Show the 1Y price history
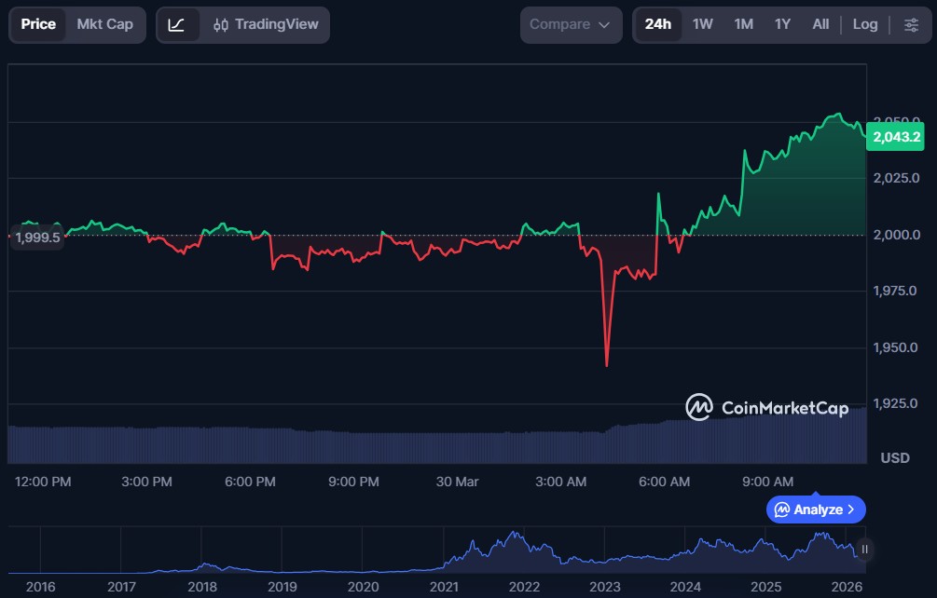The image size is (937, 598). [x=782, y=24]
